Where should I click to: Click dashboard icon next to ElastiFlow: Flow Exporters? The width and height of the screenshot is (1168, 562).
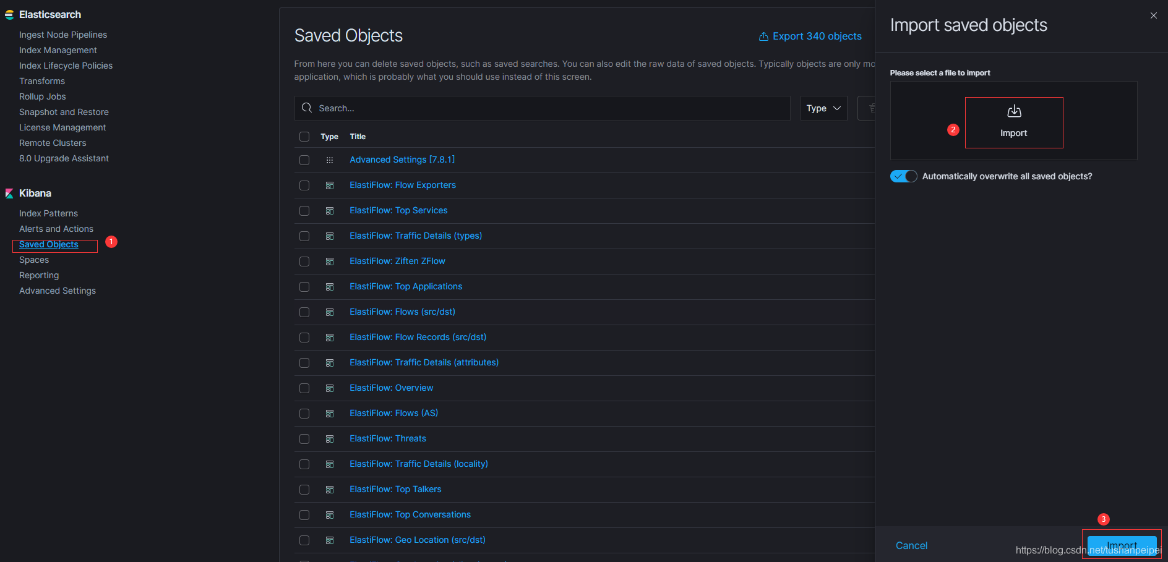point(330,185)
